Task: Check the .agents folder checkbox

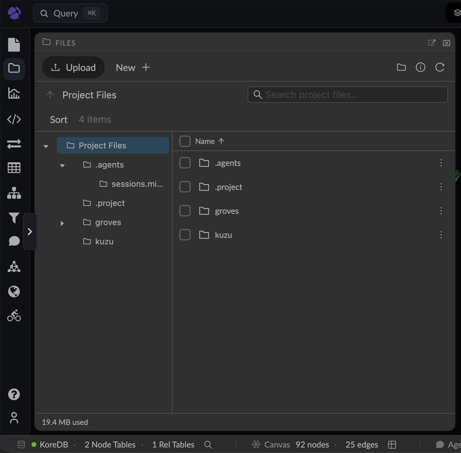Action: tap(185, 163)
